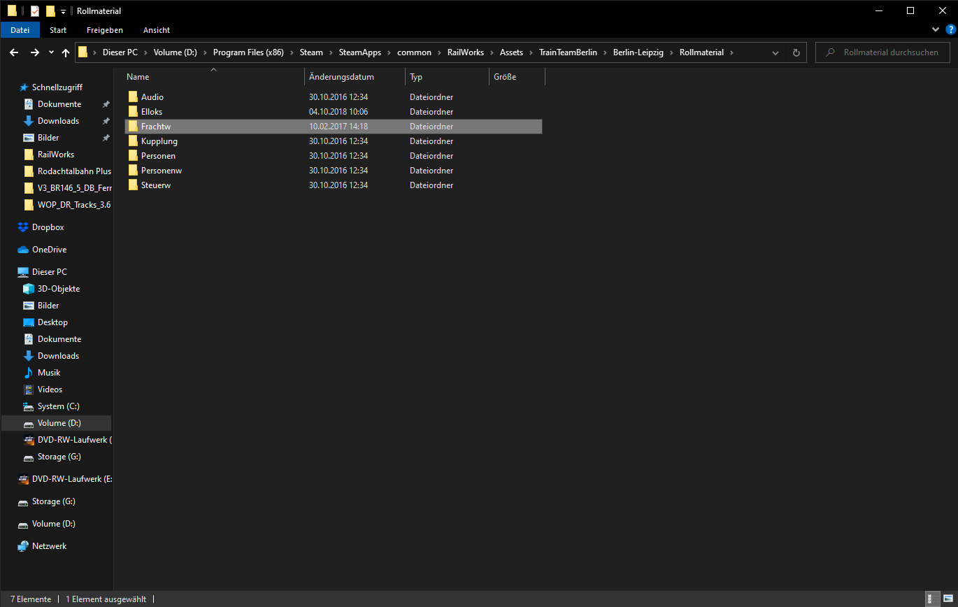Open the chevron after common in the address bar

[440, 52]
